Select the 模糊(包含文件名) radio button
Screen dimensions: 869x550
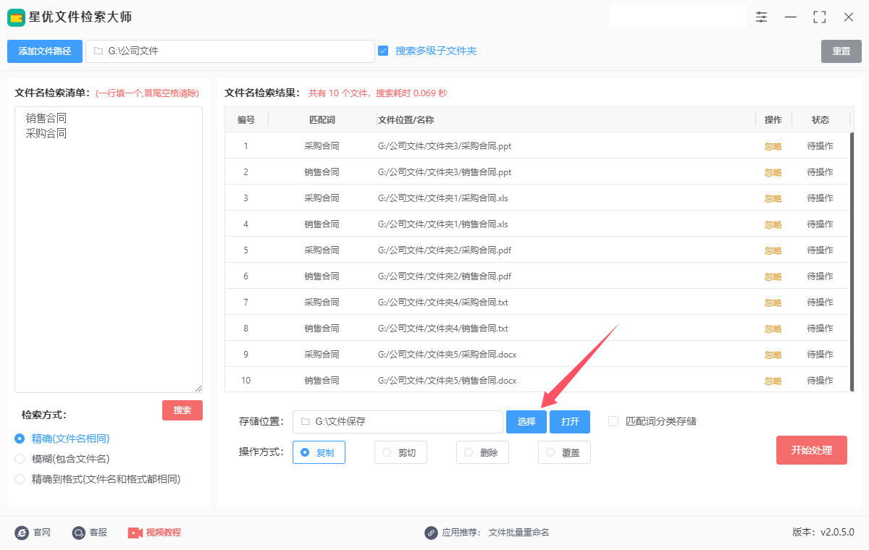tap(20, 459)
